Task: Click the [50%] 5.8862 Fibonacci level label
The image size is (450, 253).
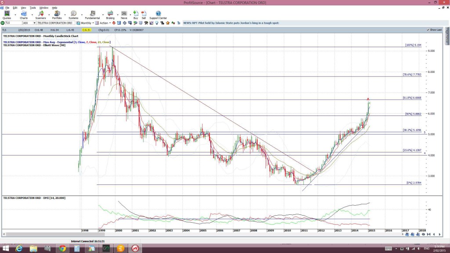Action: [x=413, y=114]
